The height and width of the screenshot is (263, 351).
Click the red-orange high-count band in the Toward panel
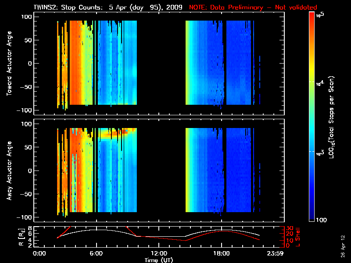pos(82,64)
